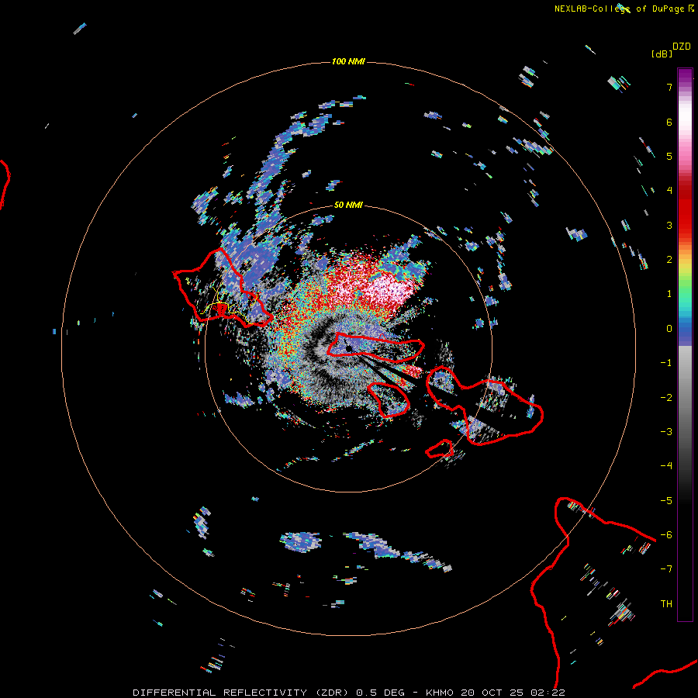Click the 1 value on color scale
698x698 pixels.
pos(669,294)
